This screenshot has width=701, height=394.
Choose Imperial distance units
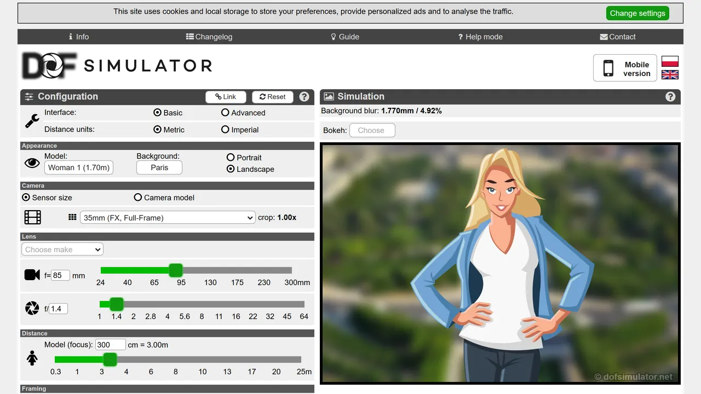click(225, 130)
